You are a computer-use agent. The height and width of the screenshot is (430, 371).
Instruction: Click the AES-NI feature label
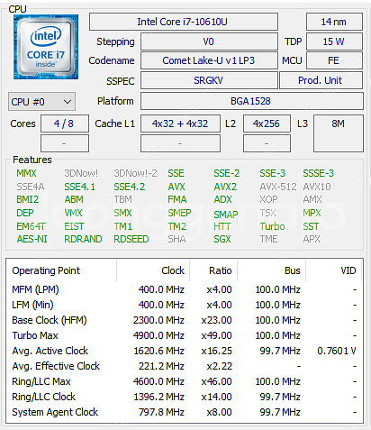click(32, 239)
